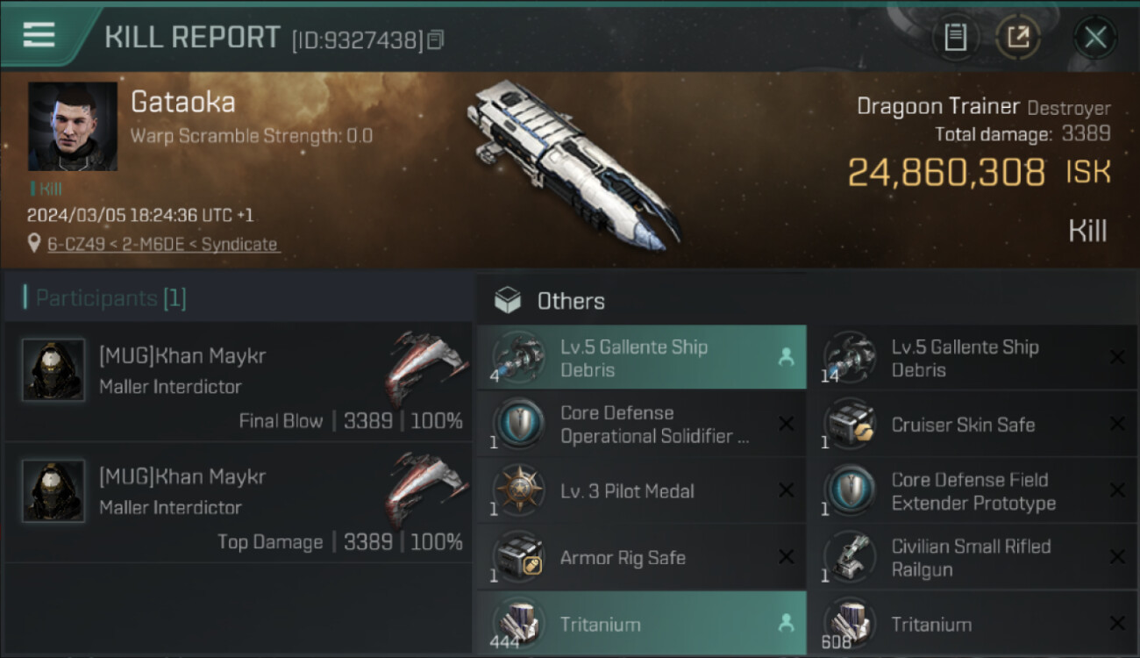The image size is (1140, 658).
Task: Share the kill report externally
Action: (1018, 37)
